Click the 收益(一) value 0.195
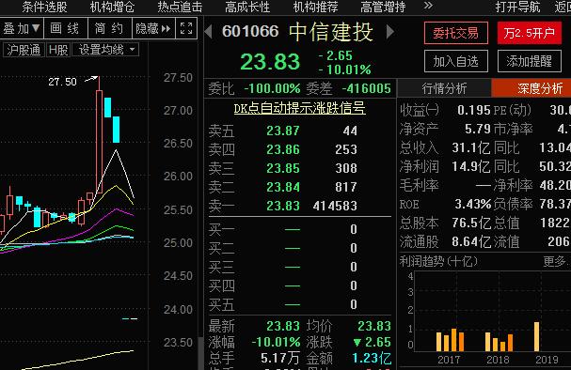Screen dimensions: 571x370 pos(474,110)
